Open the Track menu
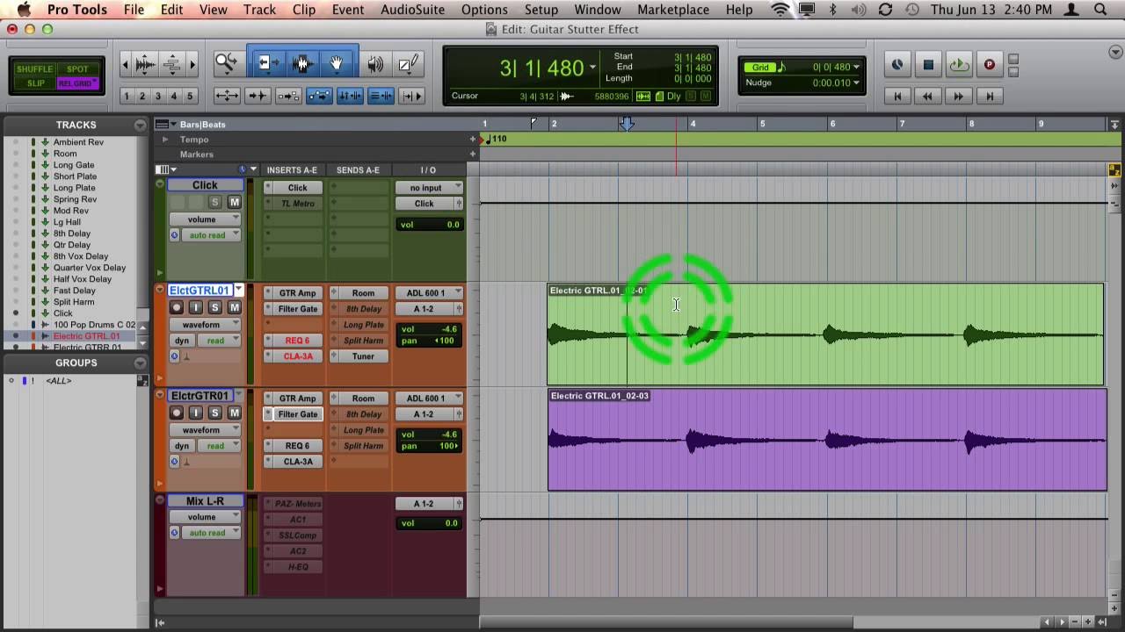This screenshot has height=632, width=1125. [259, 10]
